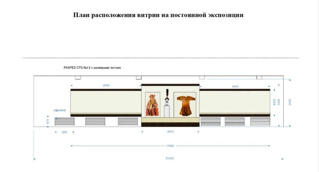Viewport: 319px width, 172px height.
Task: Select the leftmost radiator on the wall
Action: coord(64,122)
